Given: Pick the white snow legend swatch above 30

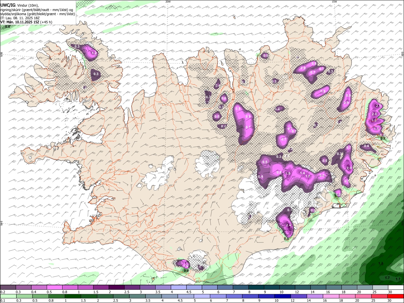Looking at the screenshot, I should [x=396, y=288].
